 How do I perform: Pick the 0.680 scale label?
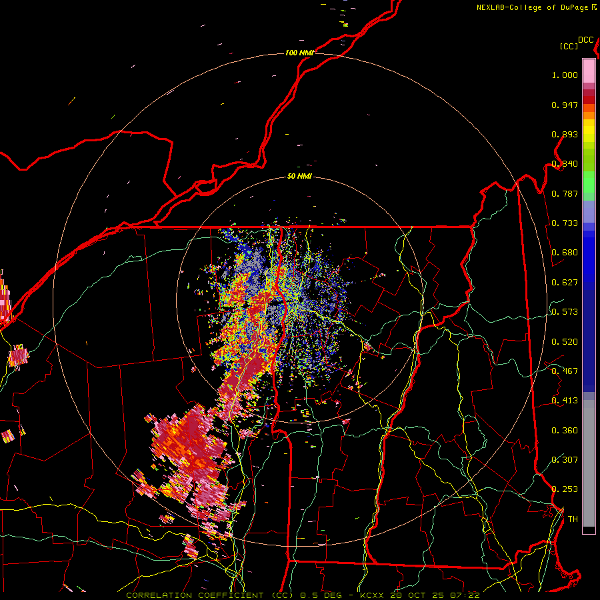tap(565, 253)
